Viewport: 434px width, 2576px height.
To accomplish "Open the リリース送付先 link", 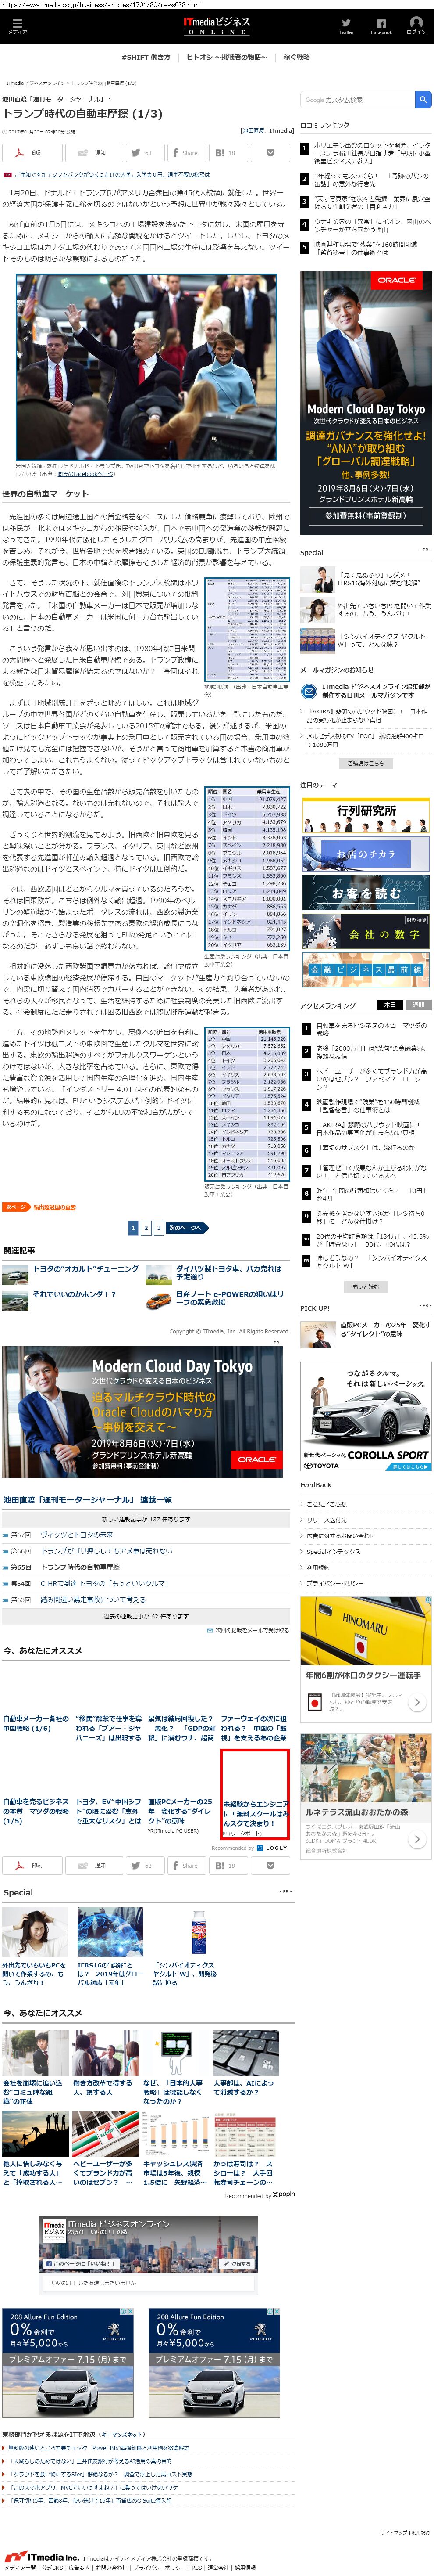I will click(x=326, y=1520).
